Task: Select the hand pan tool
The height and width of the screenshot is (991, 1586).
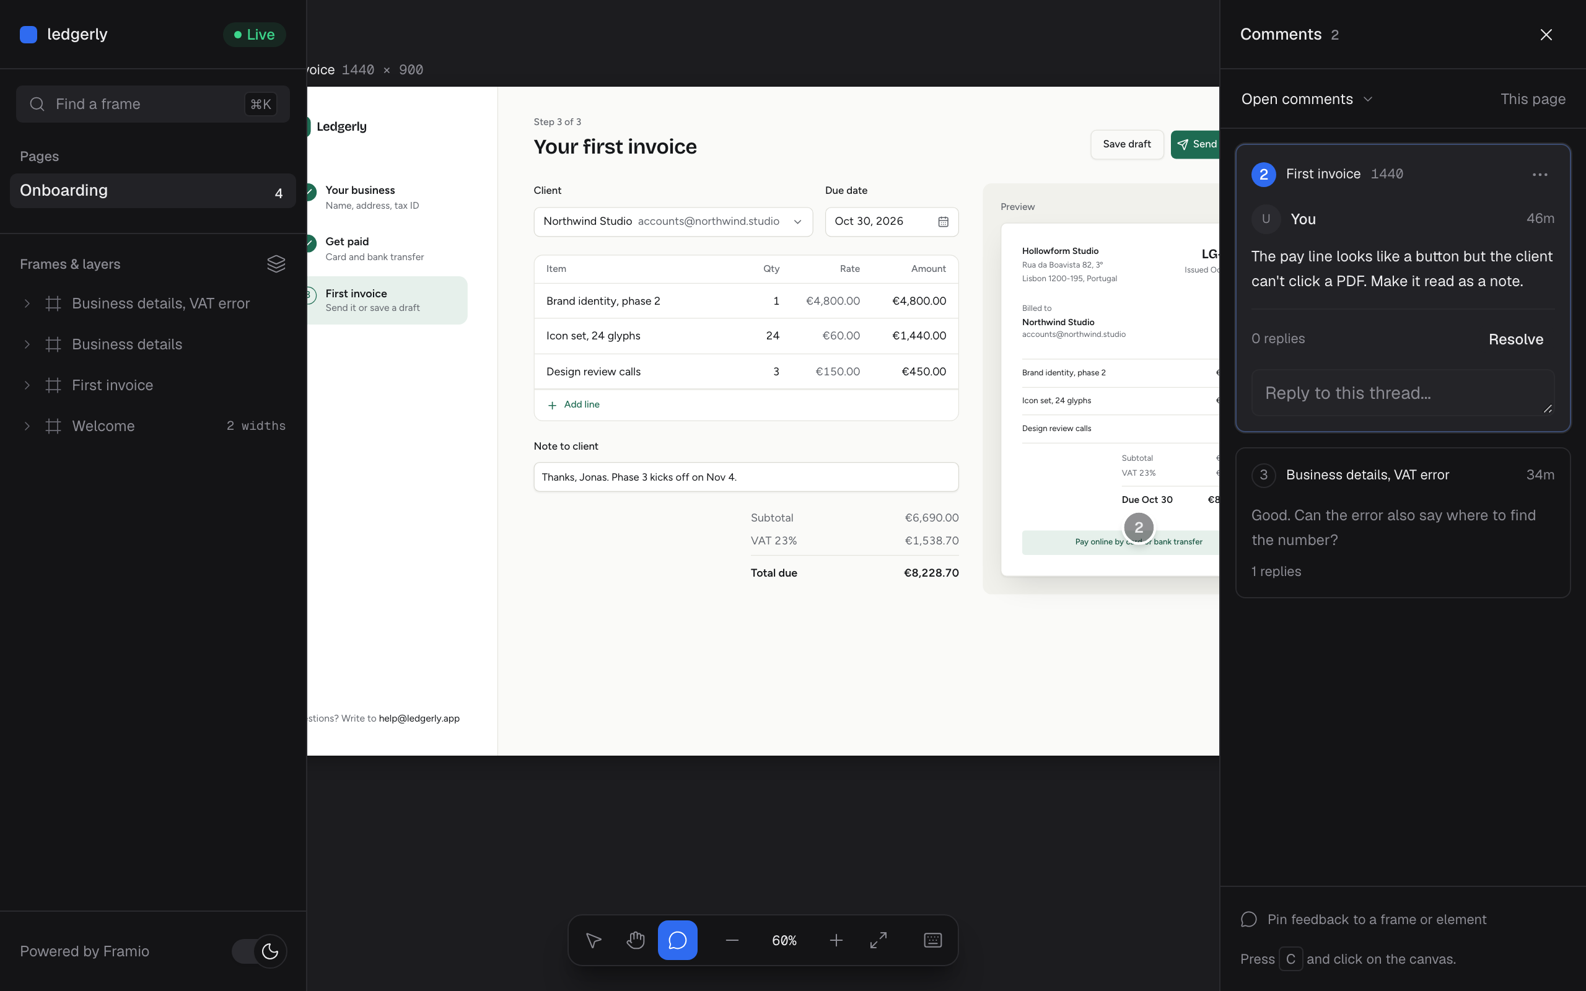Action: [635, 940]
